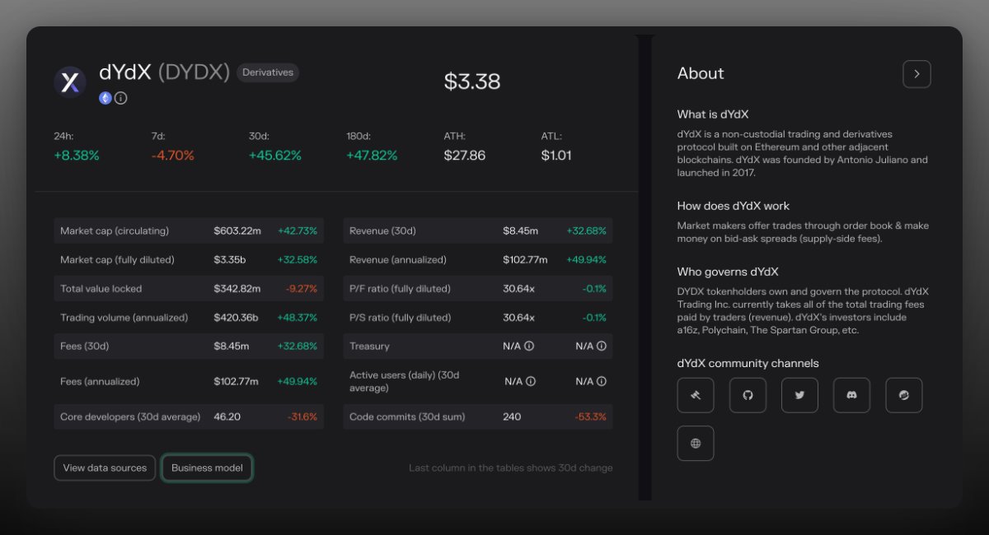Image resolution: width=989 pixels, height=535 pixels.
Task: Open the dYdX GitHub channel
Action: click(748, 395)
